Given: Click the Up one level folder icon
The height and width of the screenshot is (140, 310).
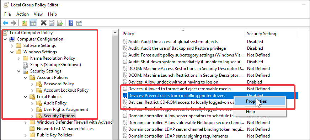Looking at the screenshot, I should (x=25, y=23).
